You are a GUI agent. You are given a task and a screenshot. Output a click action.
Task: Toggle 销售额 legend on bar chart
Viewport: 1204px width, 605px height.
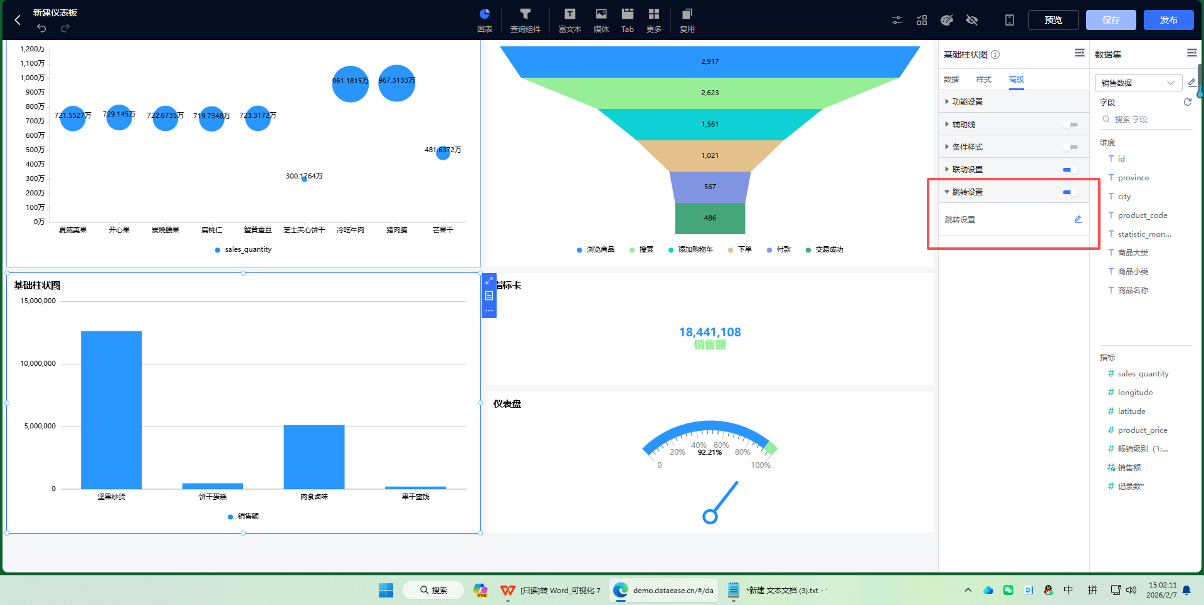(243, 517)
